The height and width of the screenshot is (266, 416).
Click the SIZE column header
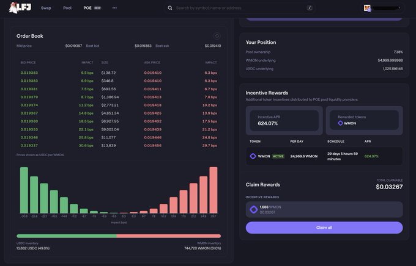click(105, 62)
